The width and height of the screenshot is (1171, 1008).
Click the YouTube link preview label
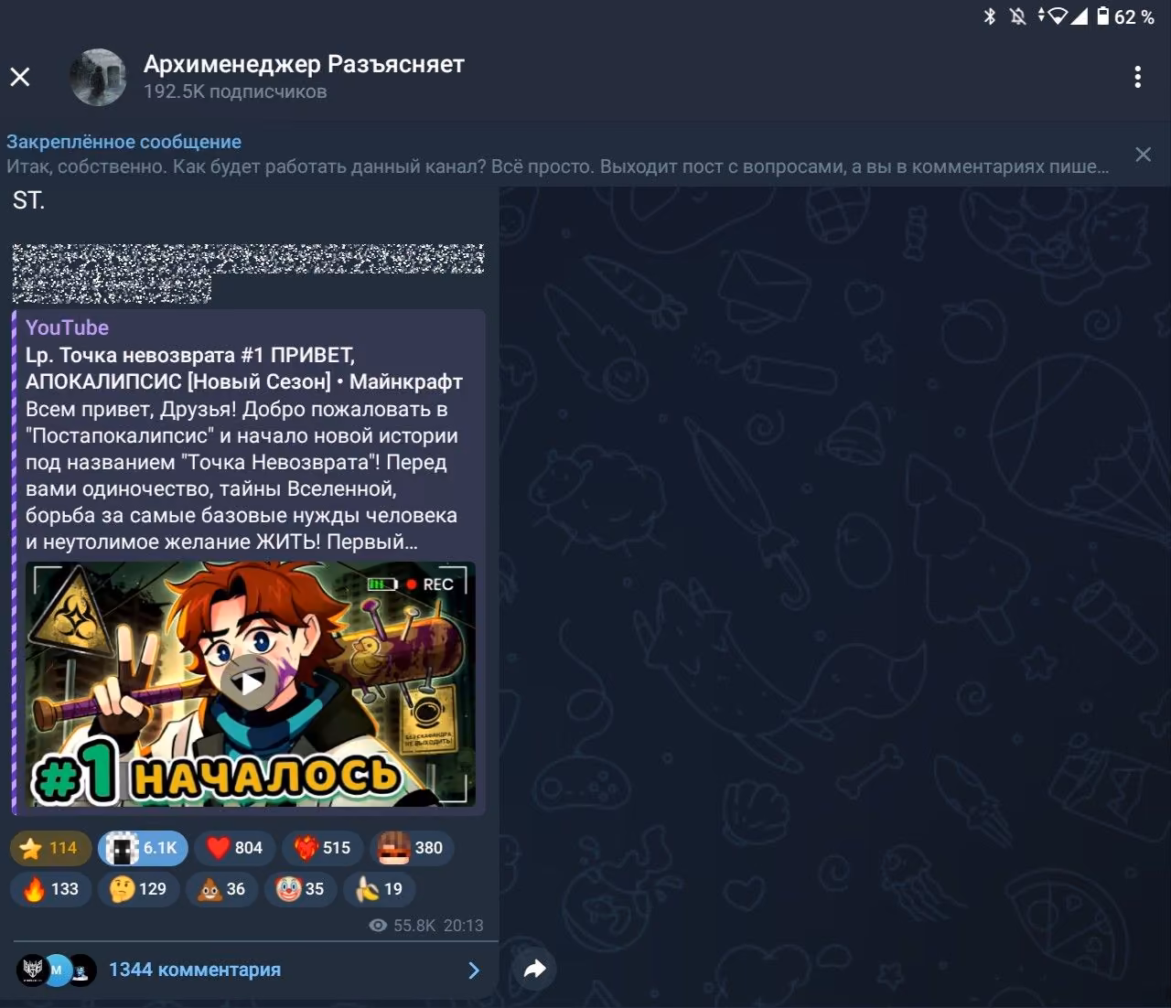[x=67, y=327]
